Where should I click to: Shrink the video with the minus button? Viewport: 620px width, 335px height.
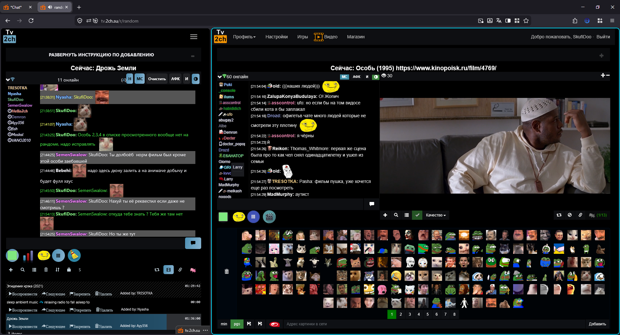tap(608, 75)
